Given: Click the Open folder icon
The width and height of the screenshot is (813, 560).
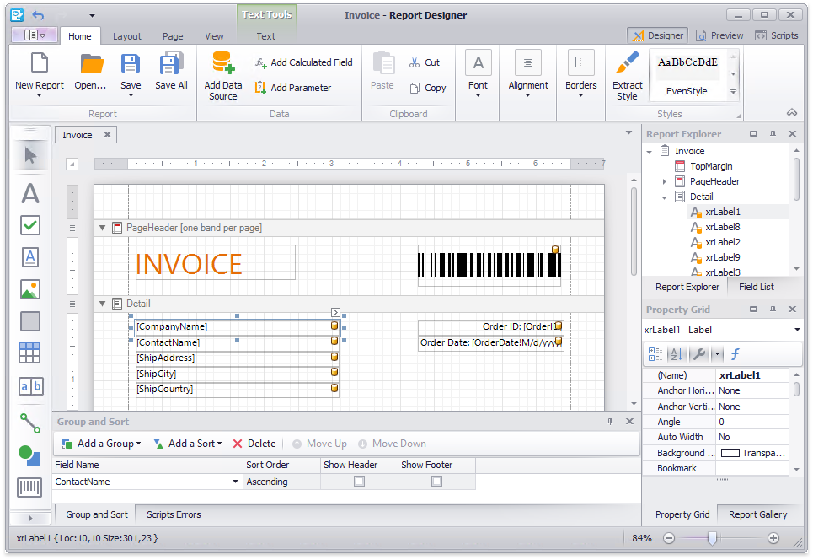Looking at the screenshot, I should coord(92,63).
